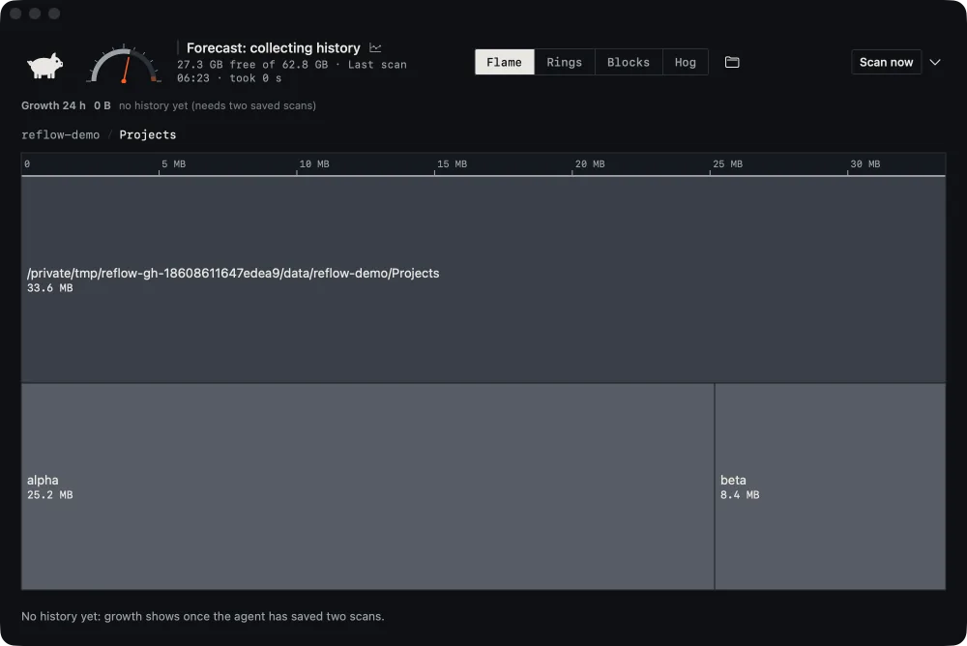Click the disk usage gauge dial
Viewport: 967px width, 646px height.
pos(124,64)
